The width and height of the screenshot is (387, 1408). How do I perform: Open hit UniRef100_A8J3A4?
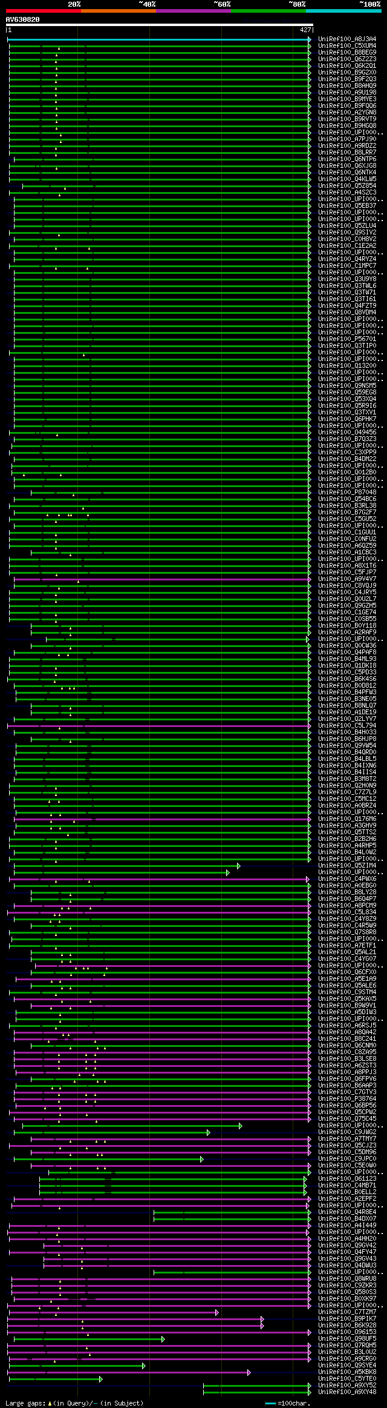(x=347, y=39)
